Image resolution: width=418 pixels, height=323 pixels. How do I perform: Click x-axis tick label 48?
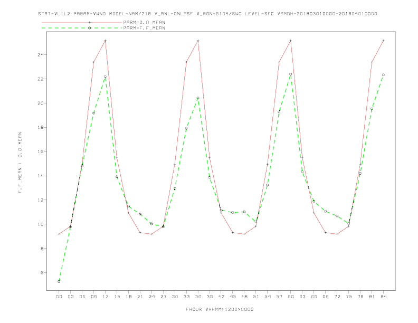(x=244, y=297)
